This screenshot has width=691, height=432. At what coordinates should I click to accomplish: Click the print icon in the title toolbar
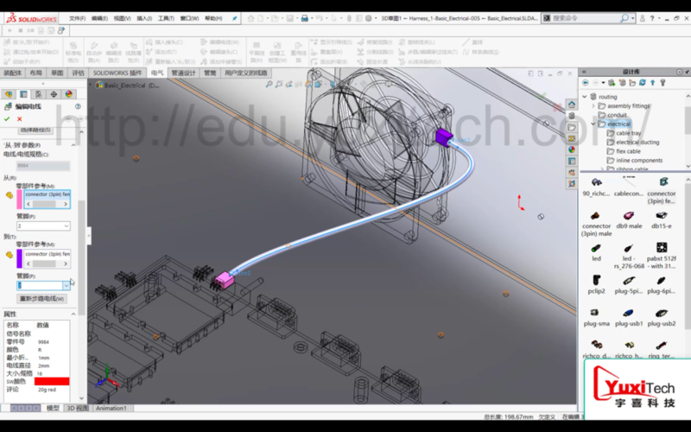[x=305, y=18]
